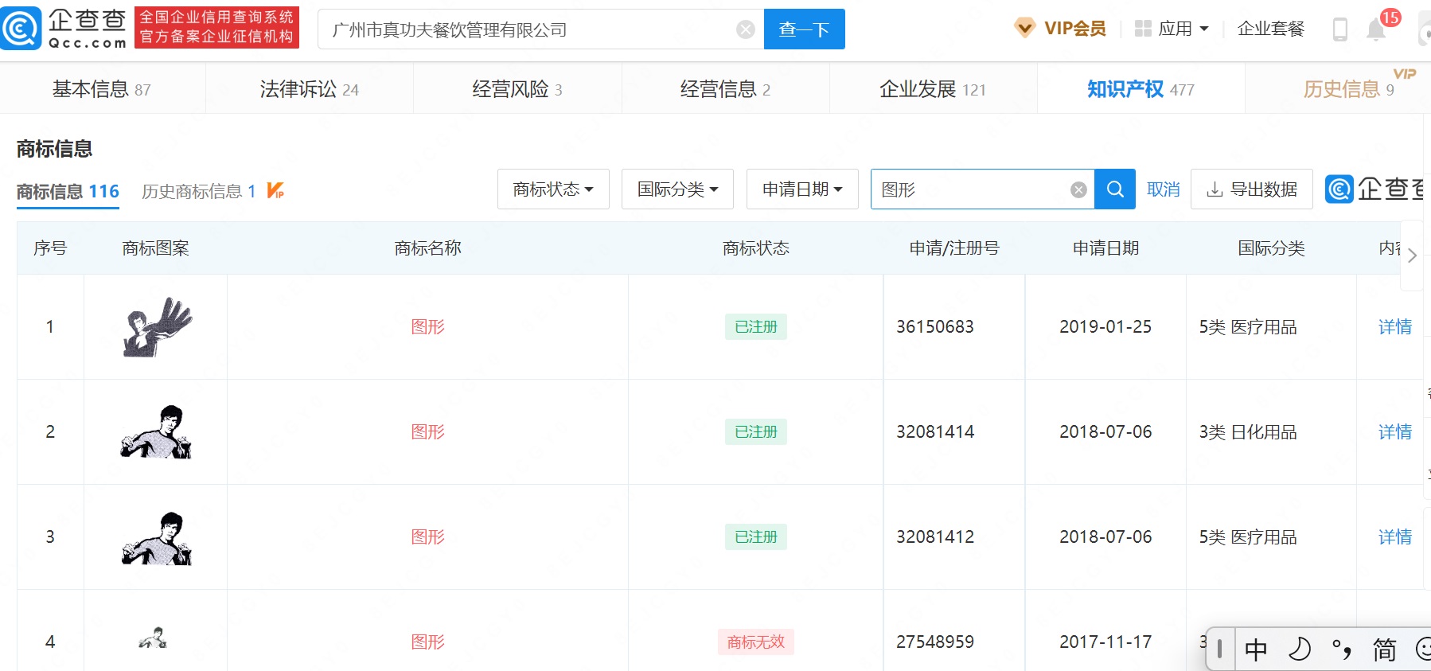Click the VIP会员 diamond icon
The image size is (1431, 671).
(x=1024, y=29)
